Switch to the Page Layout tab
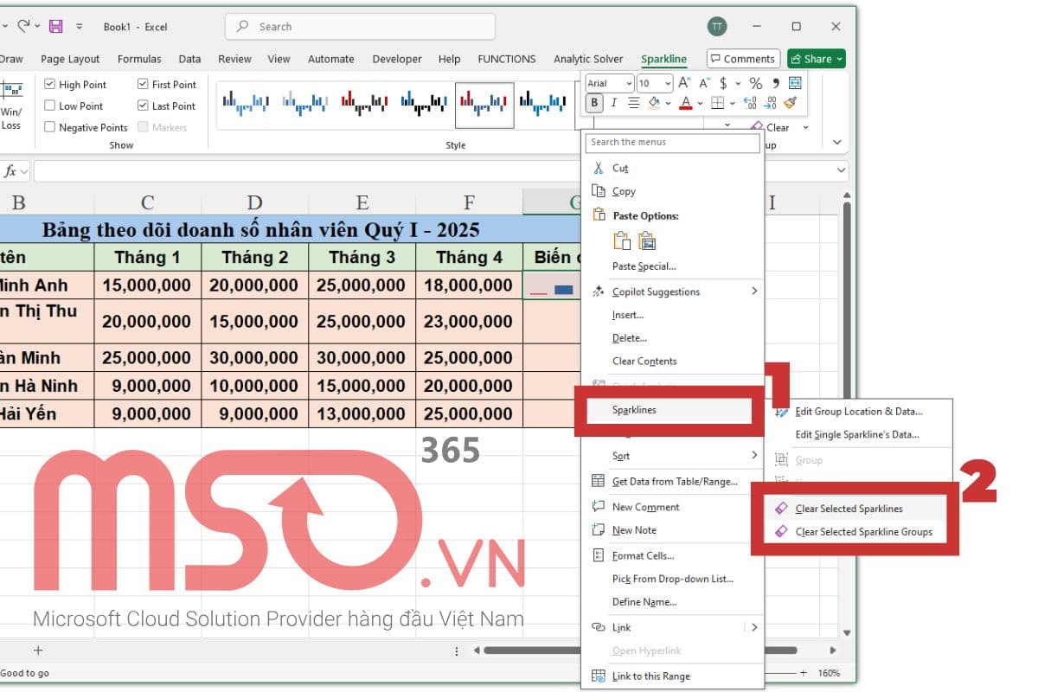 coord(70,59)
